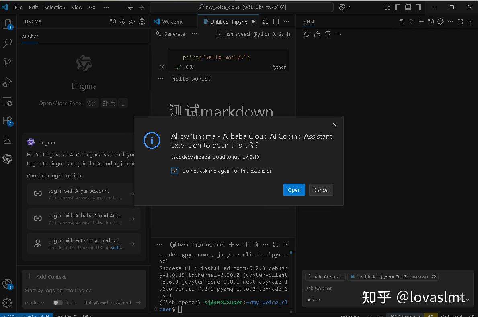The height and width of the screenshot is (317, 478).
Task: Give thumbs up feedback in Chat panel
Action: pyautogui.click(x=317, y=34)
